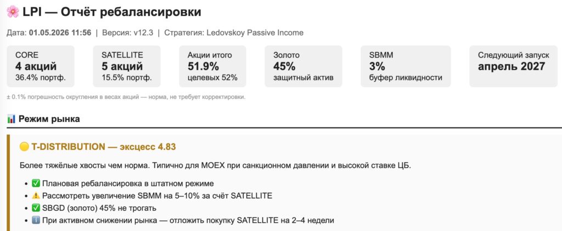Click the Версия: v12.3 label
The width and height of the screenshot is (562, 231).
click(x=127, y=33)
